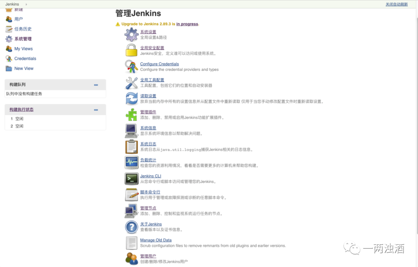Open 脚本命令行 via the notepad icon
Screen dimensions: 418x267
tap(132, 194)
